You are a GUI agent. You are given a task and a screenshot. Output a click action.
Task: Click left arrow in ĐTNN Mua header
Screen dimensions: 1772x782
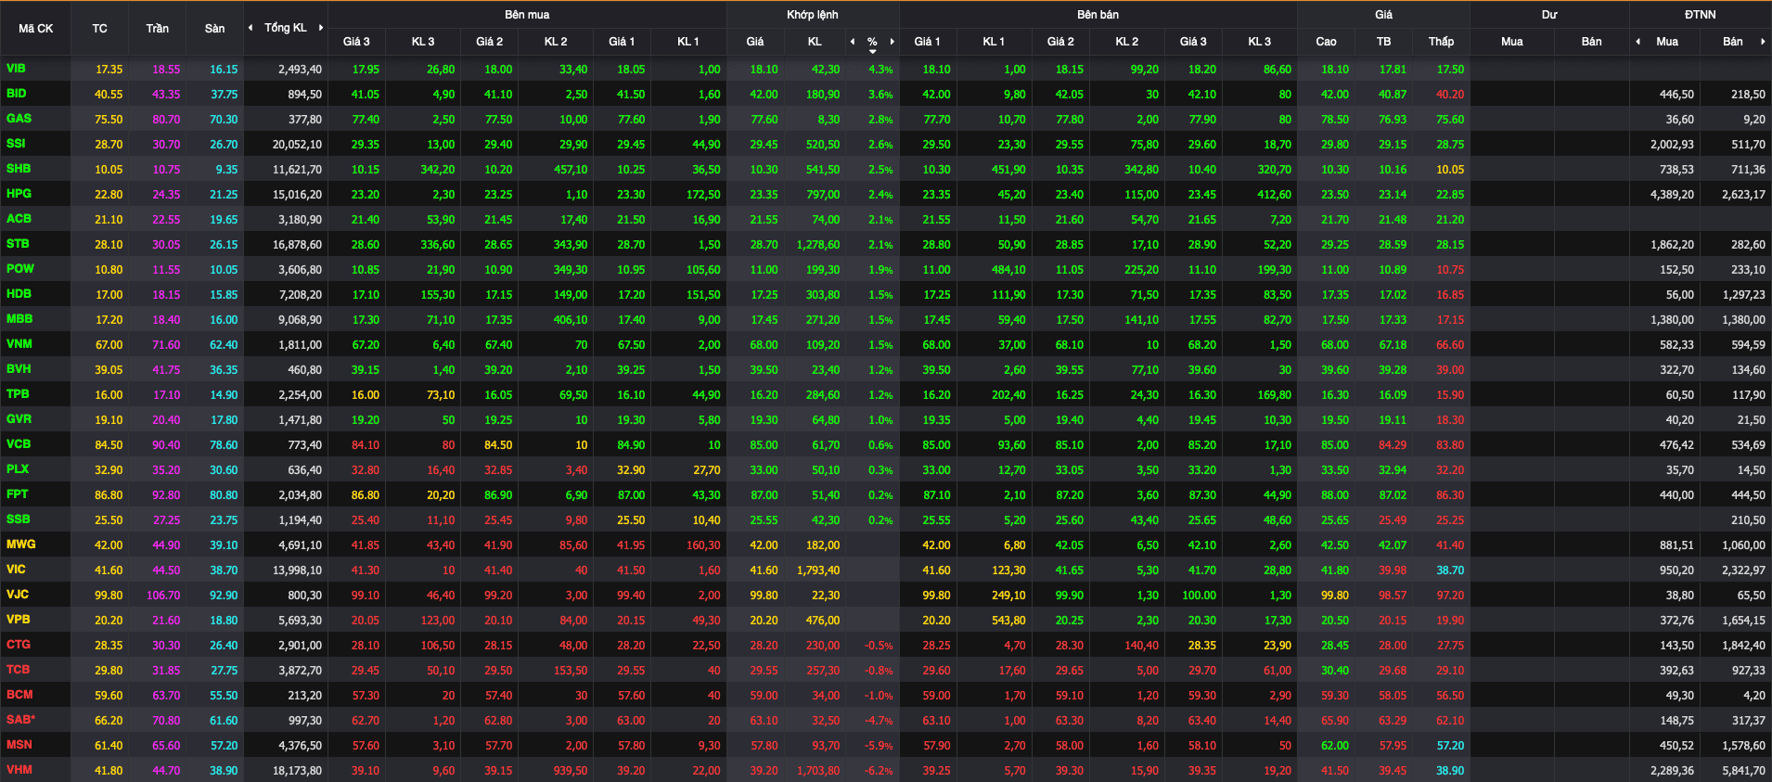point(1637,42)
